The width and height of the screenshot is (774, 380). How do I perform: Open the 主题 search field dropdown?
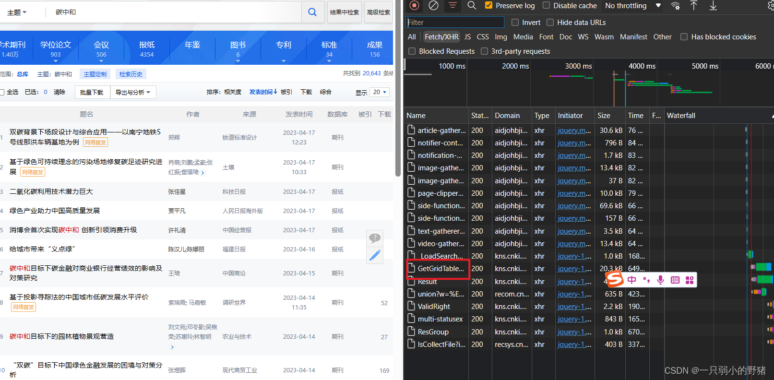click(x=17, y=12)
